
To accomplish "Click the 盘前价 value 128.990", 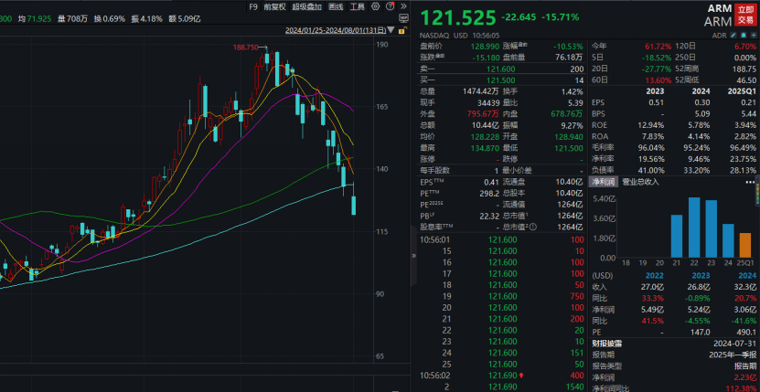I will click(x=484, y=47).
